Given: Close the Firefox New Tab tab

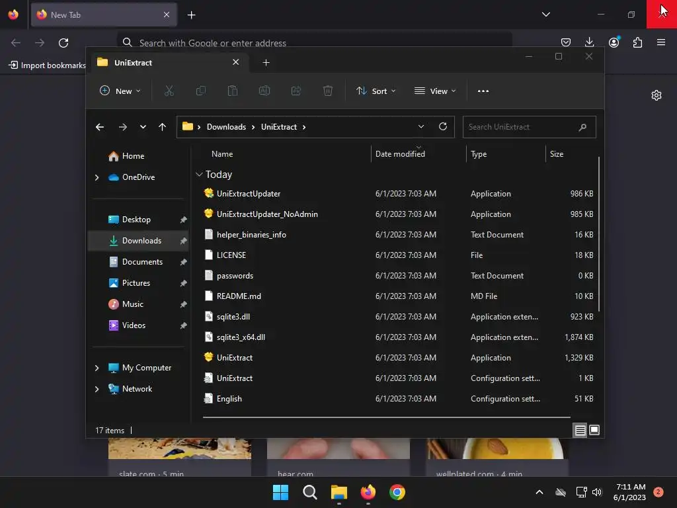Looking at the screenshot, I should [166, 15].
